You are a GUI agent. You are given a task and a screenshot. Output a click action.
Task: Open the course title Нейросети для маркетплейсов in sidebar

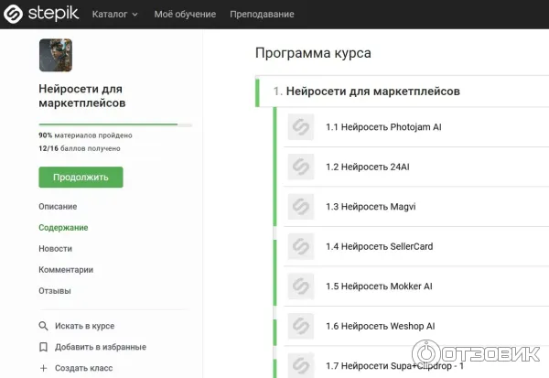point(82,95)
